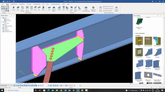Run Auto Adjust on members
165x92 pixels.
point(101,9)
